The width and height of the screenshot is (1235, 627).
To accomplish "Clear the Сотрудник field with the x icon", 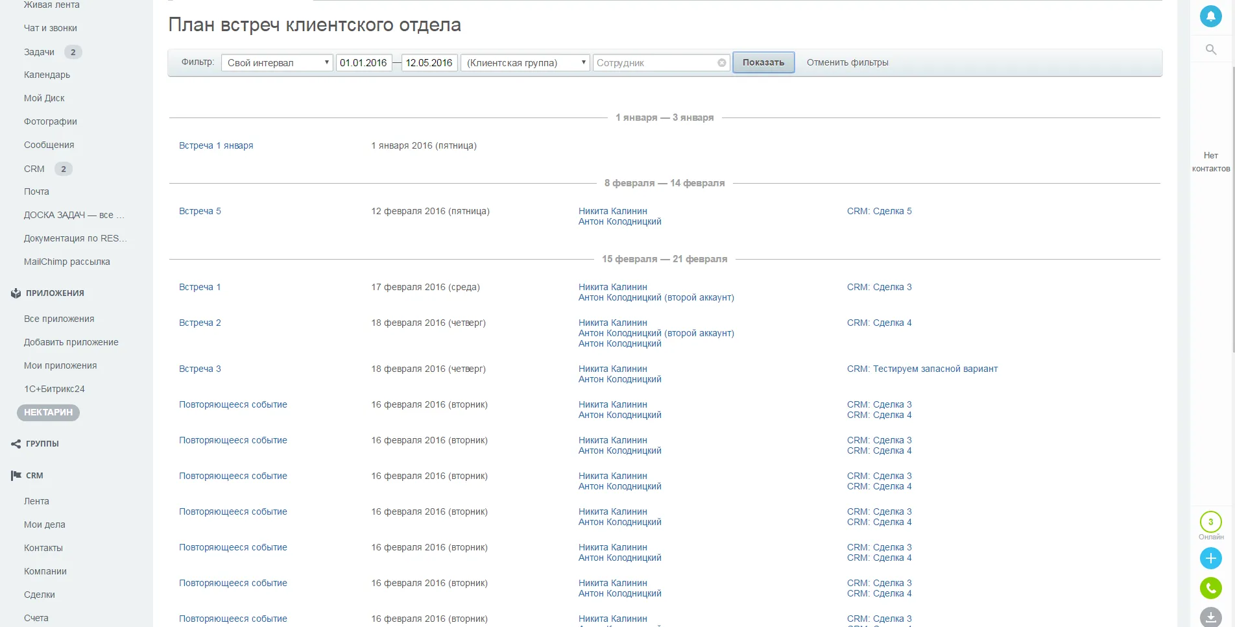I will (x=721, y=63).
